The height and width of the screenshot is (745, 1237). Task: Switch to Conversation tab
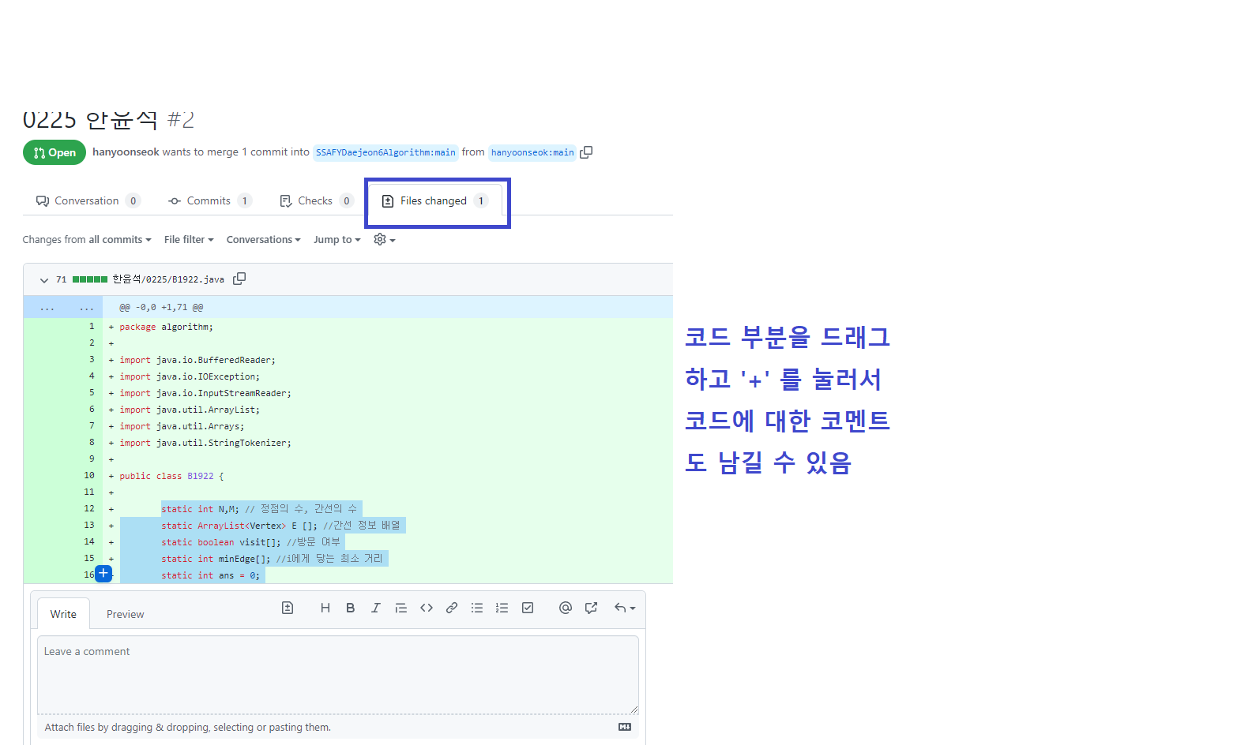[x=88, y=200]
